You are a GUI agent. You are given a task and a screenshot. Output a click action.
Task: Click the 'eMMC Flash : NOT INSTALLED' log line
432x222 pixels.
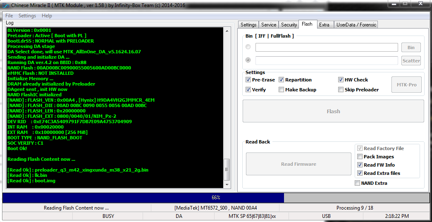point(41,73)
